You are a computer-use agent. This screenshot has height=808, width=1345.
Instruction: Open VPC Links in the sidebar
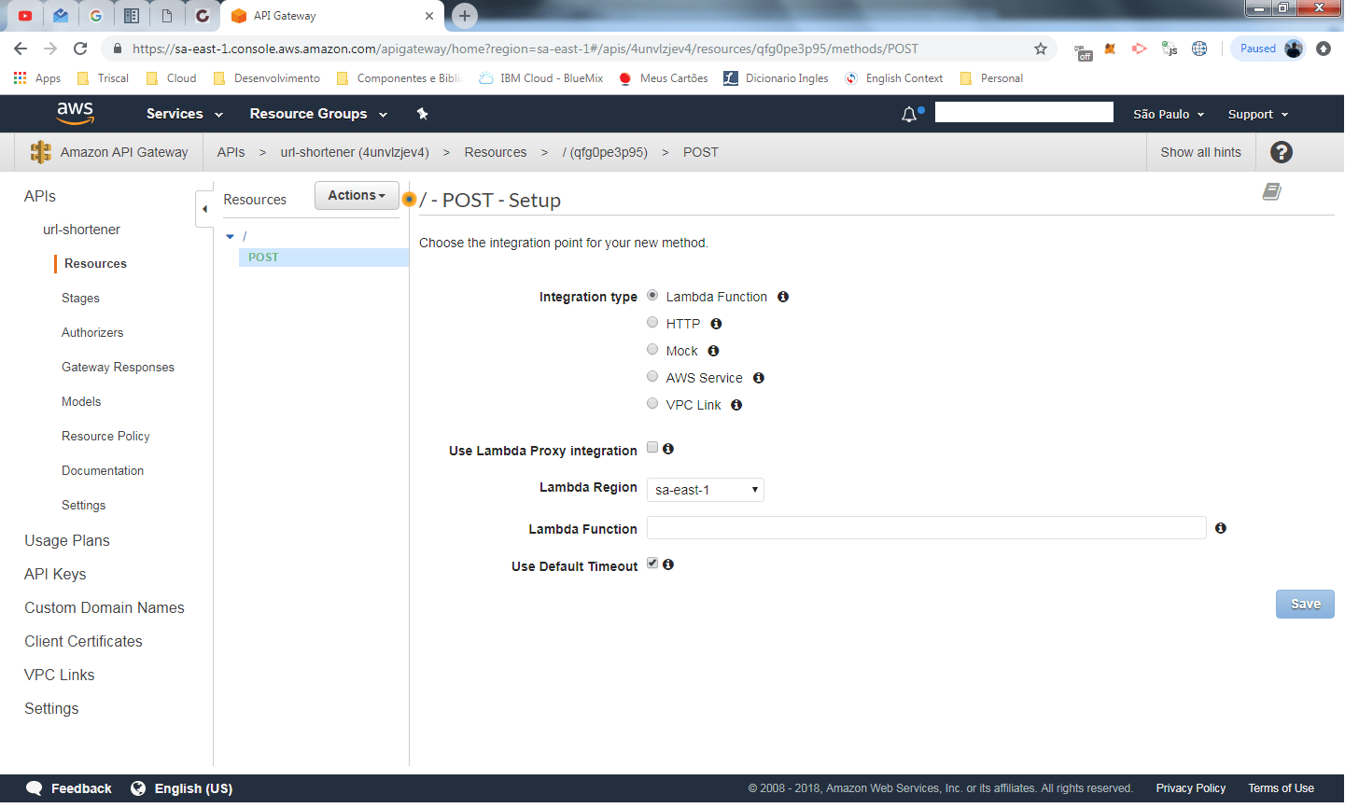[60, 675]
